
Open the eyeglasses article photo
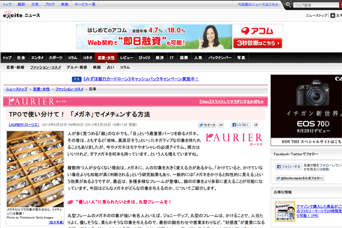tap(35, 169)
